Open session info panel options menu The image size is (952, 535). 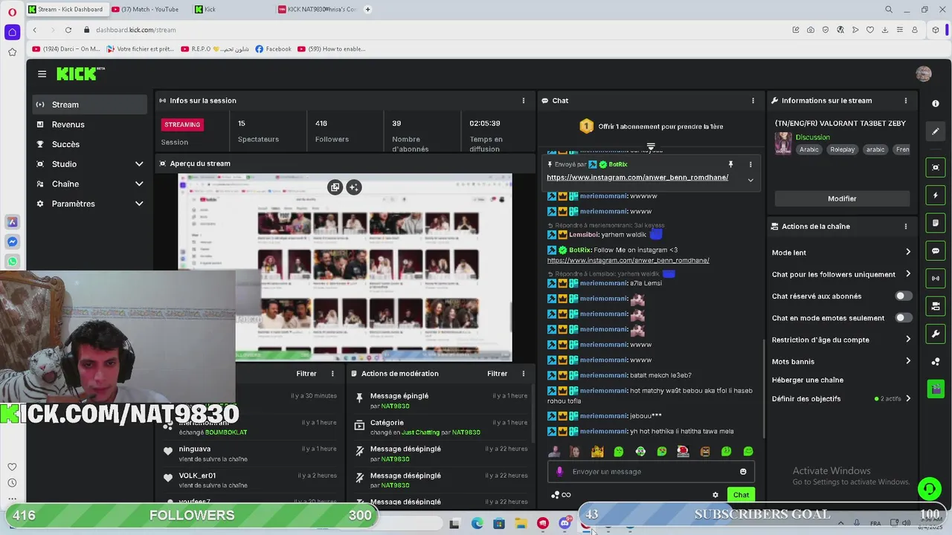523,100
